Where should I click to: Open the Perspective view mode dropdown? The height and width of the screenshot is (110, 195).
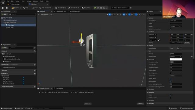click(45, 14)
